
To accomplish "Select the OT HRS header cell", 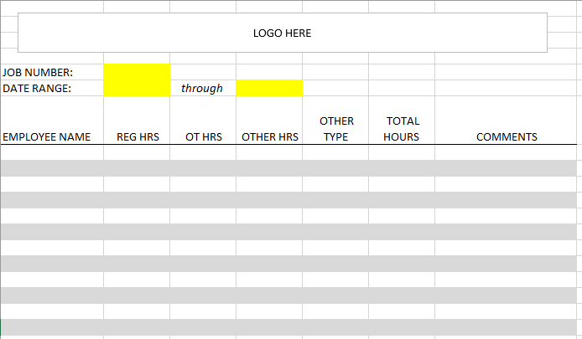I will pyautogui.click(x=204, y=136).
